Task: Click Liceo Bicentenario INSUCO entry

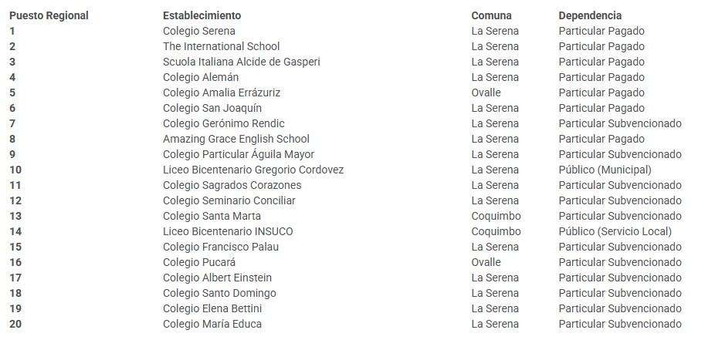Action: tap(228, 231)
